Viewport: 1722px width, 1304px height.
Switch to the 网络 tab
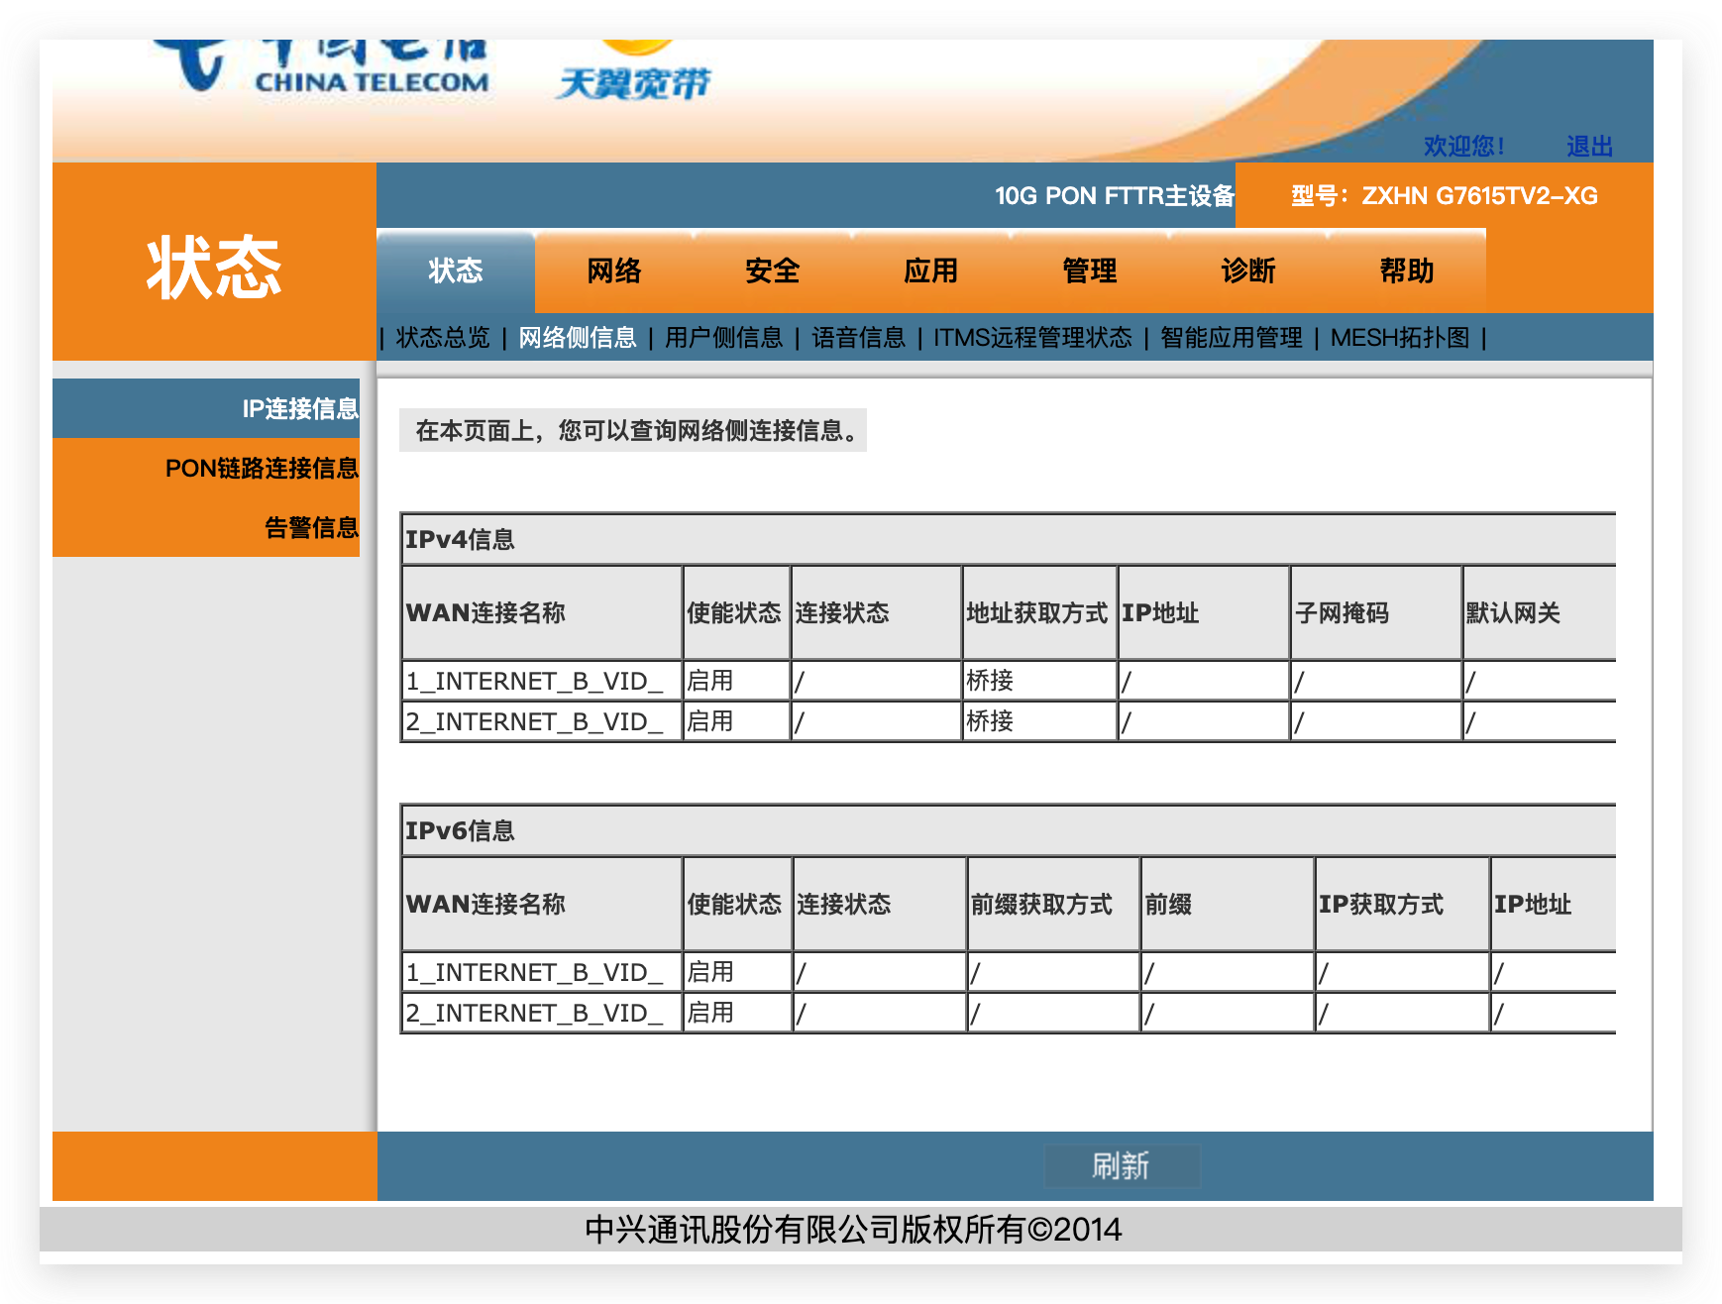pyautogui.click(x=614, y=271)
